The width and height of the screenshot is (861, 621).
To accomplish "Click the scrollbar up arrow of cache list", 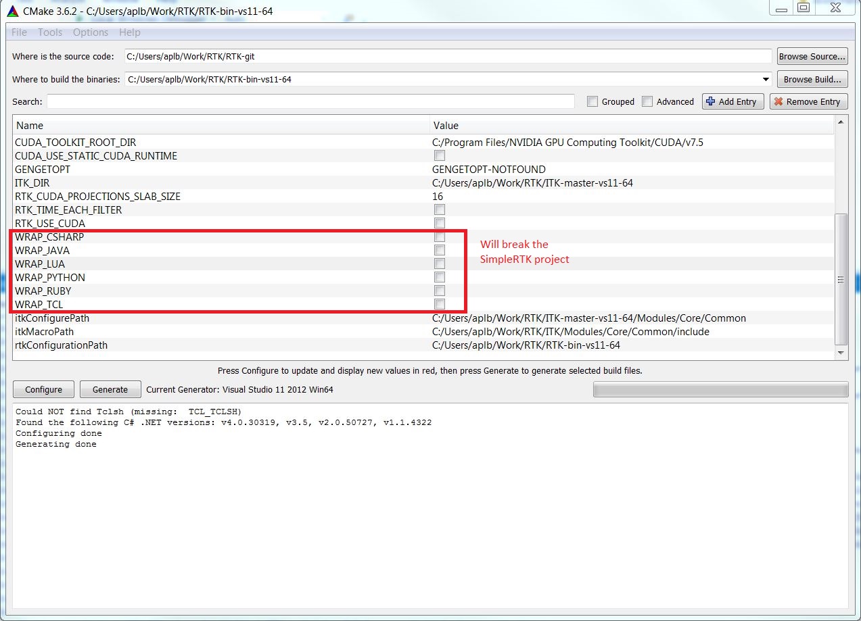I will [841, 122].
